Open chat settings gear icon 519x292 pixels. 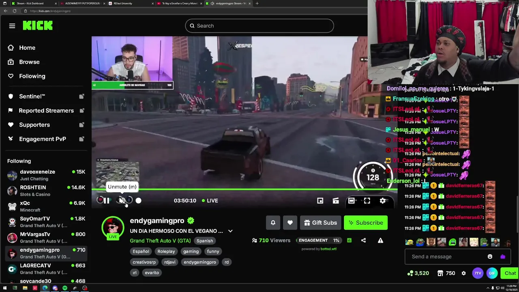(x=464, y=273)
